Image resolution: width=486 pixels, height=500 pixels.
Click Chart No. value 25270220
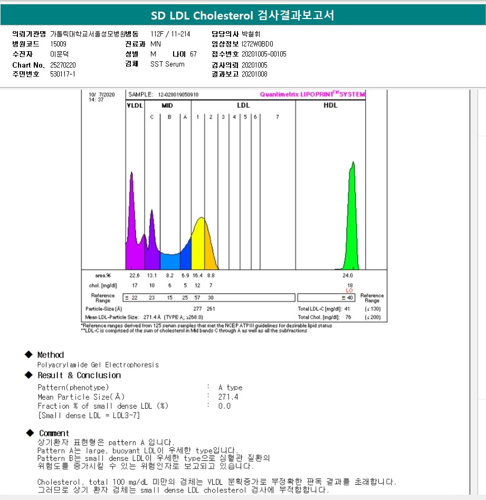click(63, 65)
